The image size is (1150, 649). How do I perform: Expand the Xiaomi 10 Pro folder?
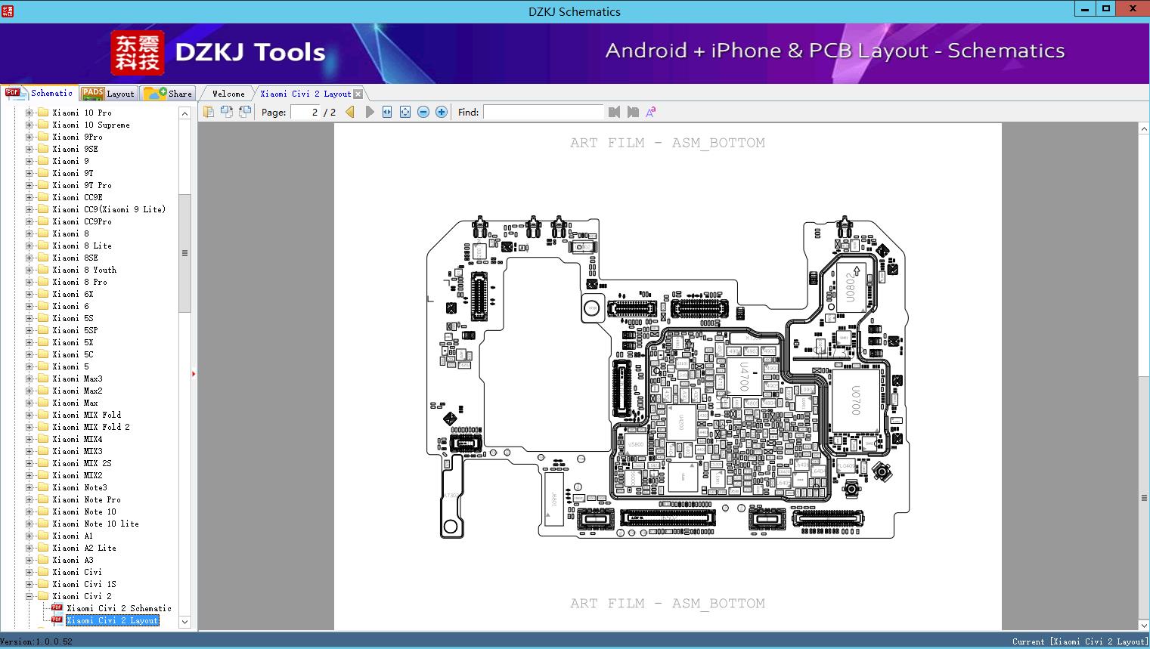coord(29,113)
